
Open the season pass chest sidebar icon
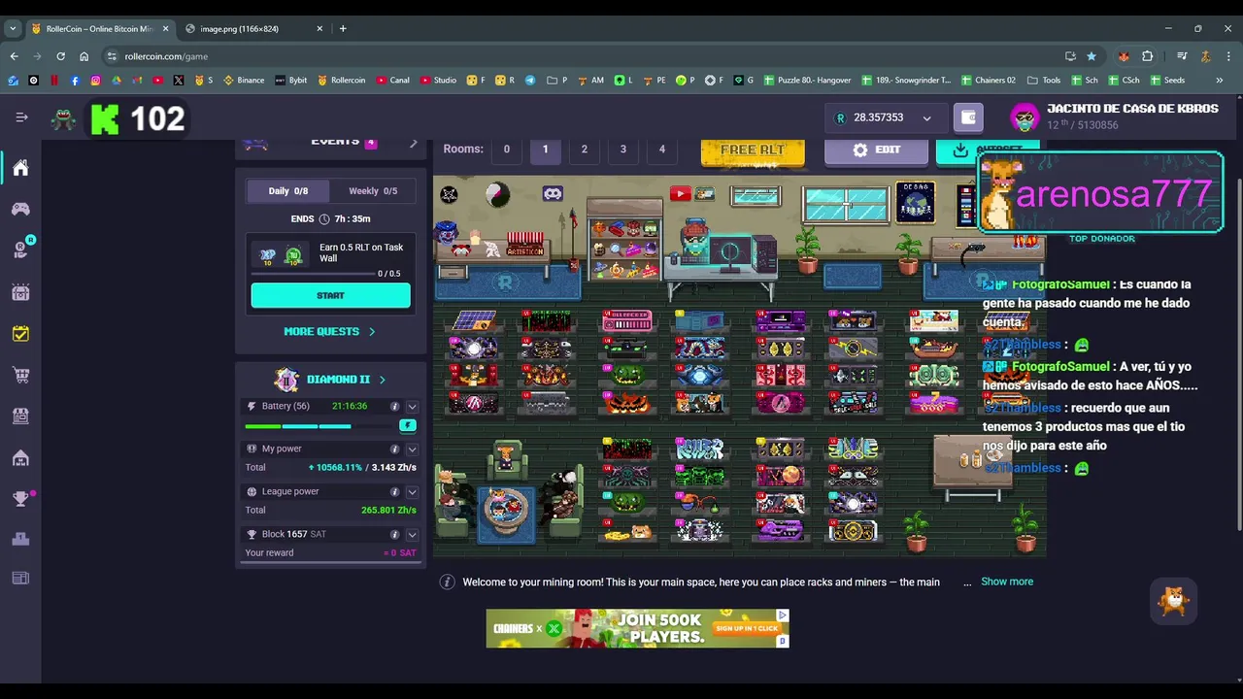pyautogui.click(x=20, y=291)
